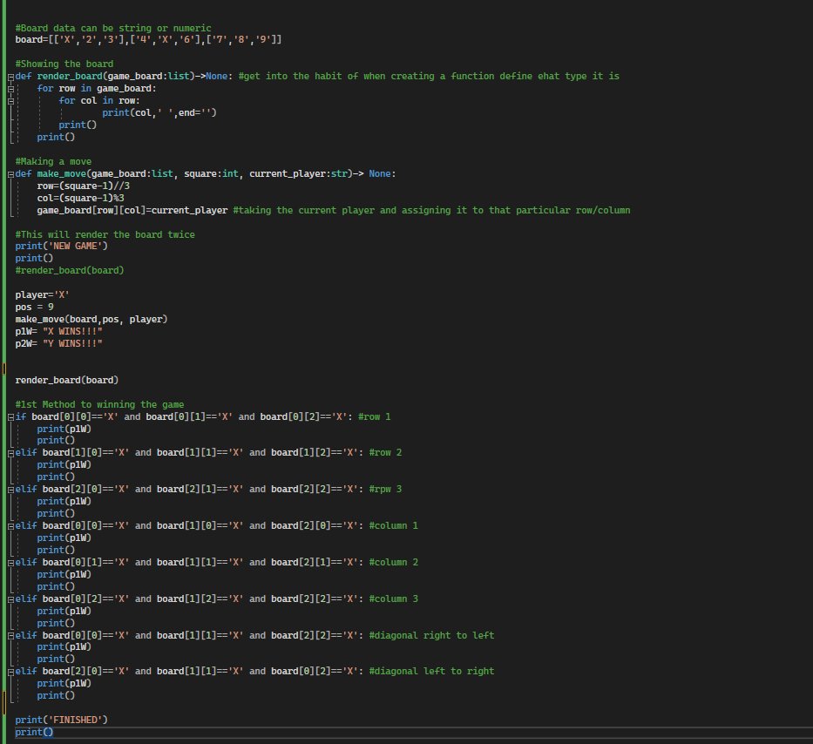
Task: Click the '#column 3' comment
Action: pyautogui.click(x=394, y=599)
